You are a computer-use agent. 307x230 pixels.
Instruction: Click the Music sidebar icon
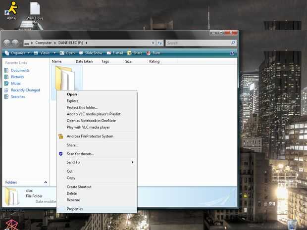(6, 84)
